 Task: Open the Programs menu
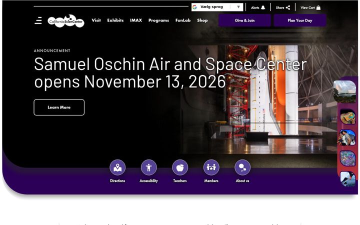(x=158, y=20)
